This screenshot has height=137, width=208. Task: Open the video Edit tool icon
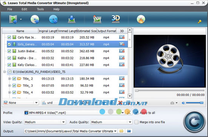97,19
